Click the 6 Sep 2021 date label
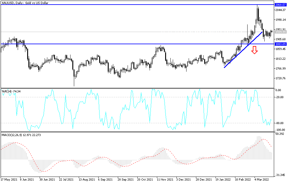The height and width of the screenshot is (183, 290). [105, 179]
